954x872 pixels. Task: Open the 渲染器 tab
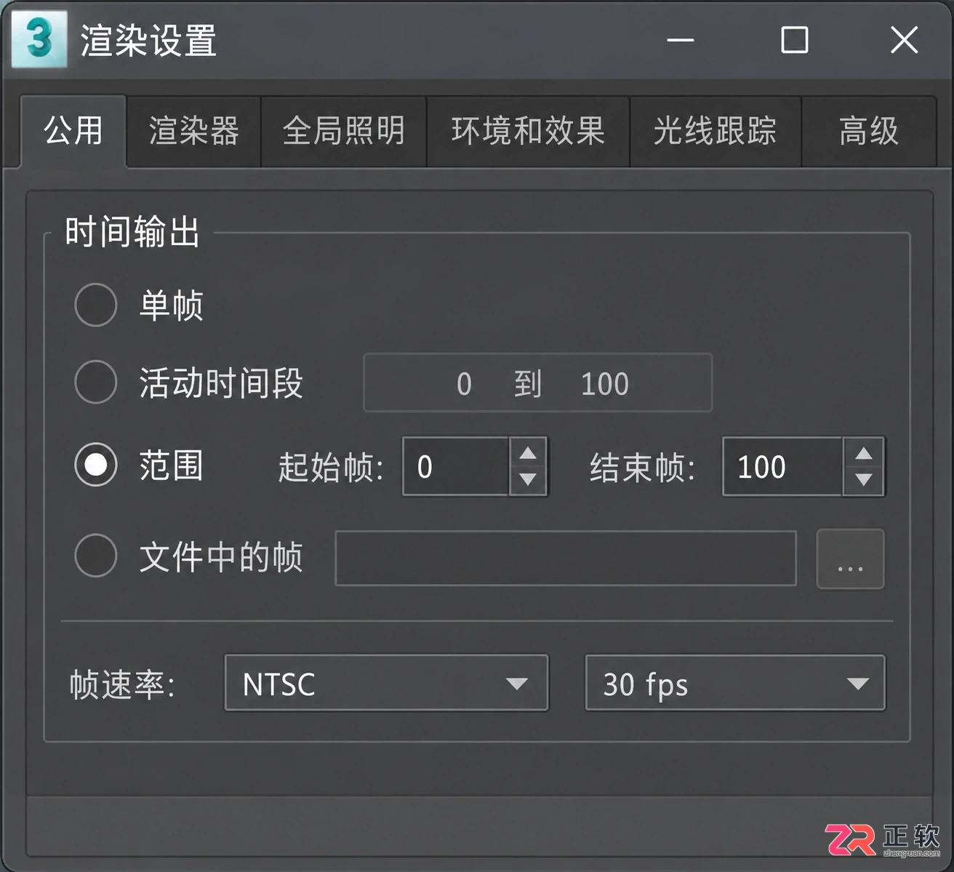pos(193,132)
